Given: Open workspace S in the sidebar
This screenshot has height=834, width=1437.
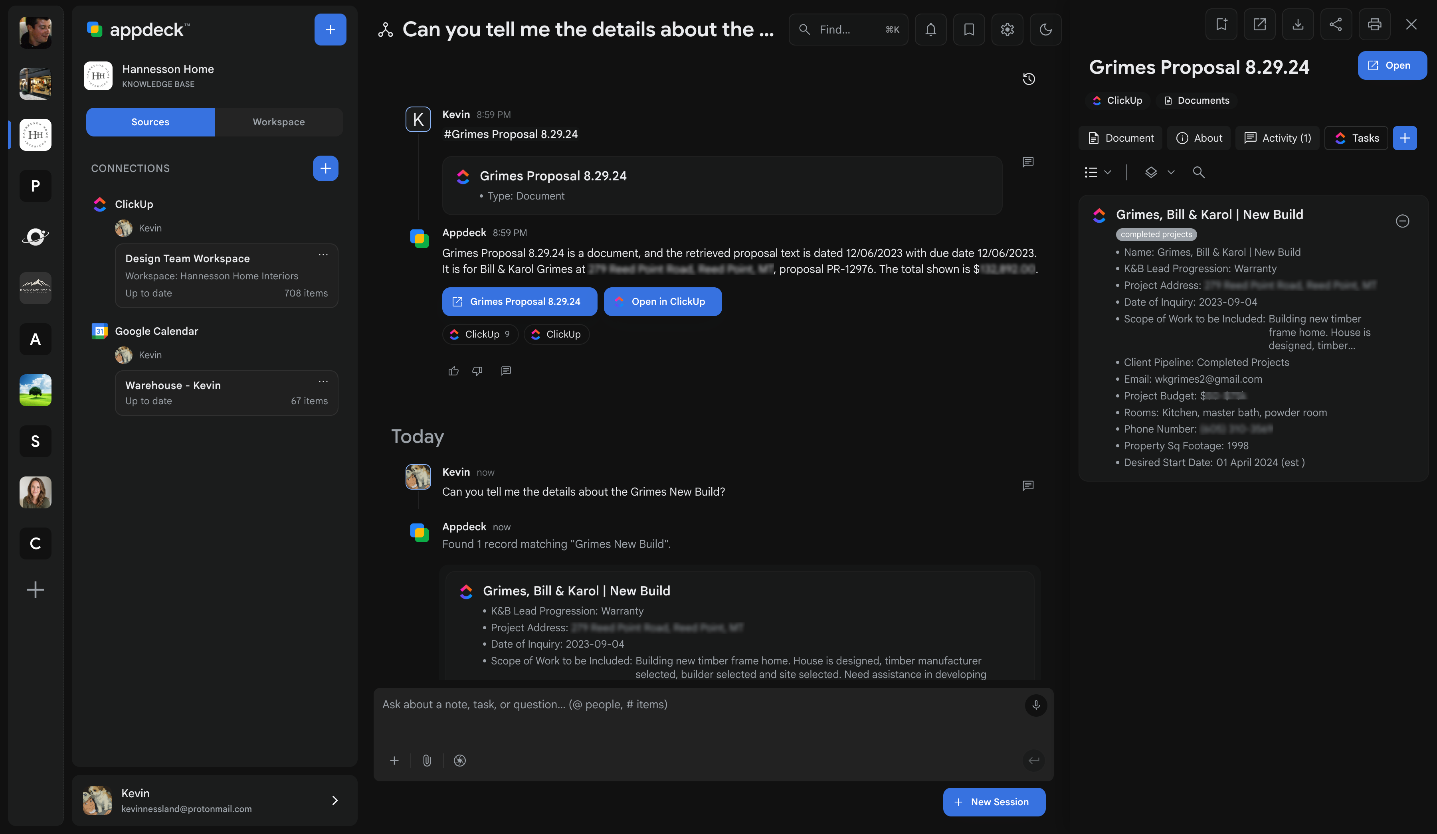Looking at the screenshot, I should coord(36,441).
